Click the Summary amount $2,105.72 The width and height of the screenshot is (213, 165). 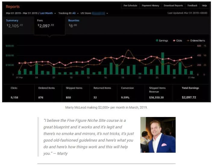click(x=15, y=25)
